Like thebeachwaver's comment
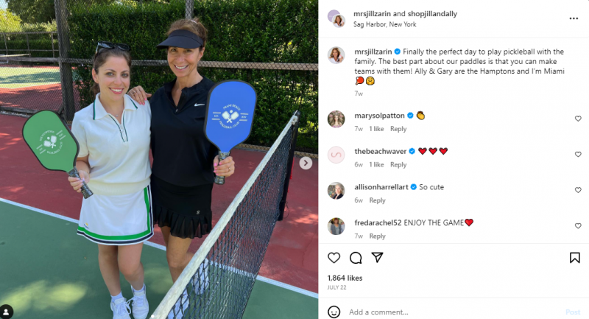The height and width of the screenshot is (319, 589). click(578, 155)
